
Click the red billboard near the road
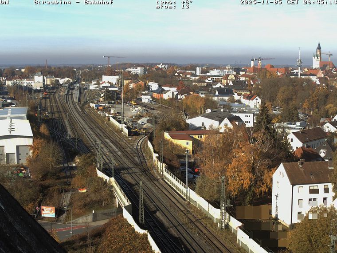48,212
